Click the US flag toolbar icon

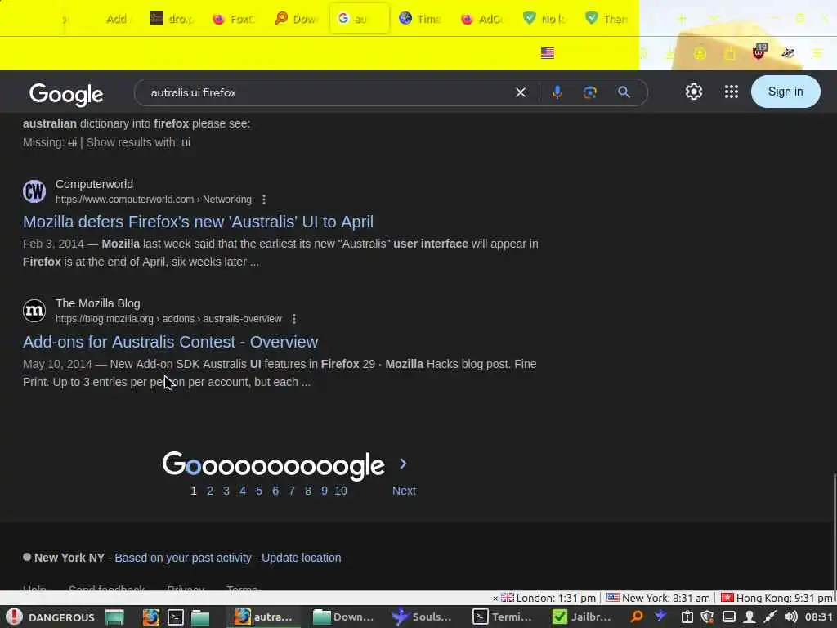tap(547, 53)
